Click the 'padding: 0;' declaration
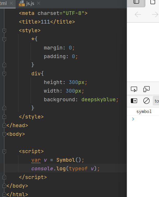 pyautogui.click(x=61, y=57)
